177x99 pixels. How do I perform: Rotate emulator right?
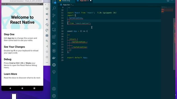(47, 30)
